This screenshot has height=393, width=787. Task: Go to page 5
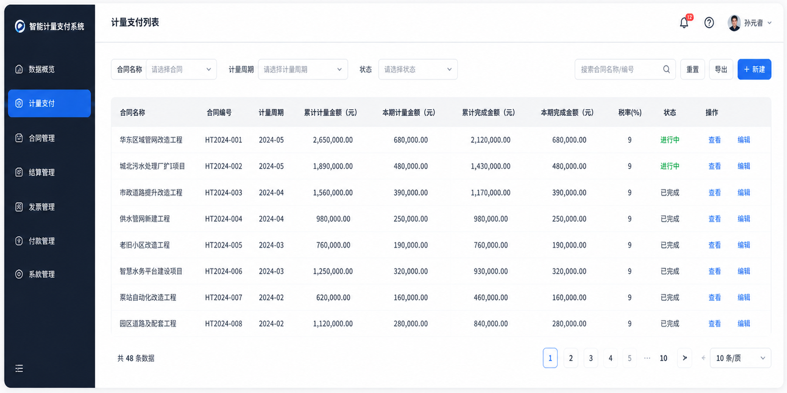tap(630, 358)
